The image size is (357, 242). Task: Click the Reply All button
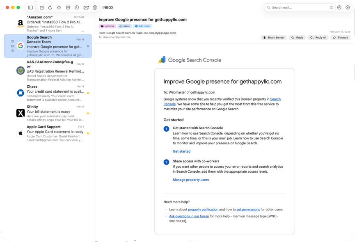318,37
